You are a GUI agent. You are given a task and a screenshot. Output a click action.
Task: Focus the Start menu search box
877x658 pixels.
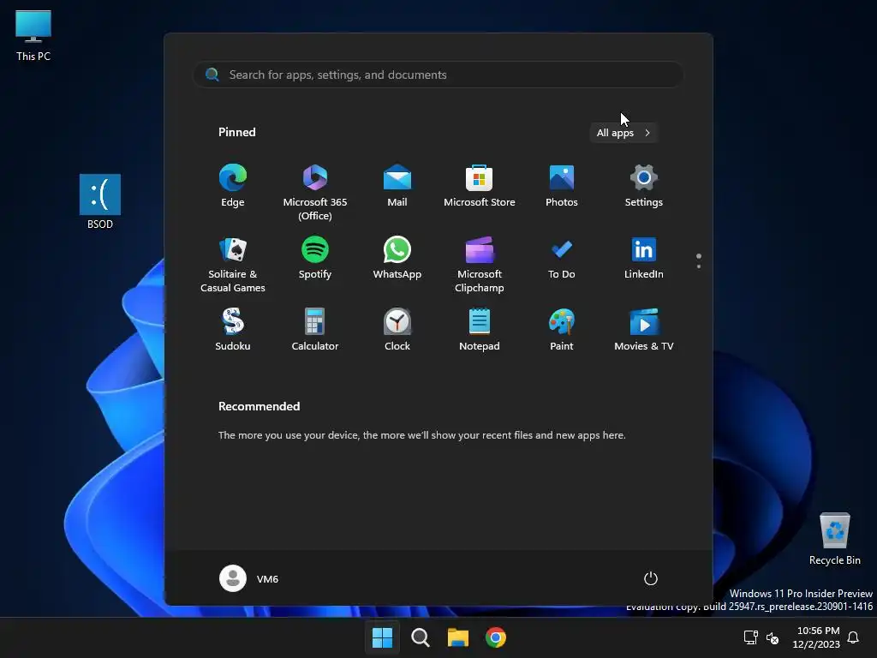438,75
